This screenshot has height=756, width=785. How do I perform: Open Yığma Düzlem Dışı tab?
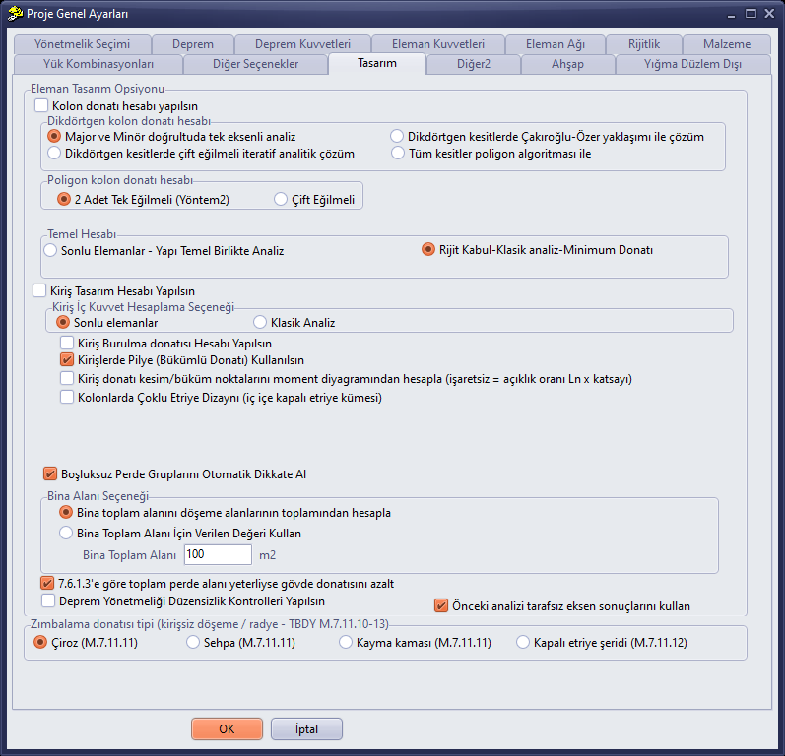(x=692, y=64)
